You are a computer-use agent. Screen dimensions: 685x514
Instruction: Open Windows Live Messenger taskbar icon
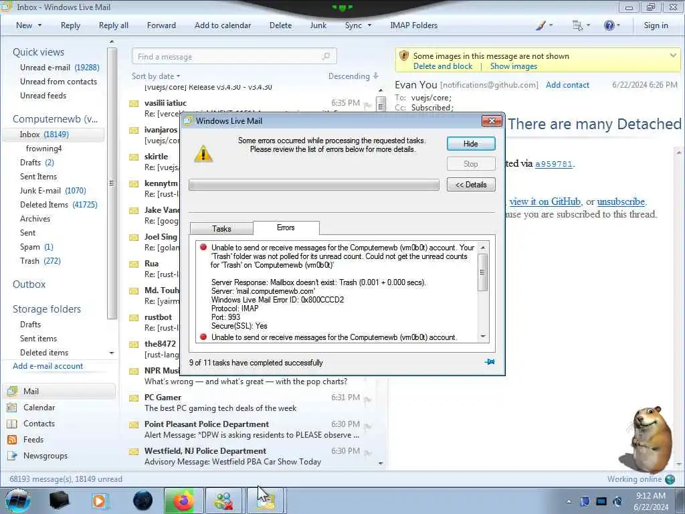223,501
